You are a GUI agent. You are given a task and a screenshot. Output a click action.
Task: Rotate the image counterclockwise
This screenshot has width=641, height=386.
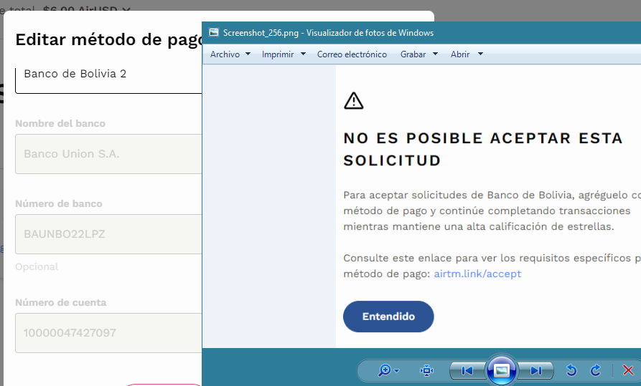coord(571,370)
